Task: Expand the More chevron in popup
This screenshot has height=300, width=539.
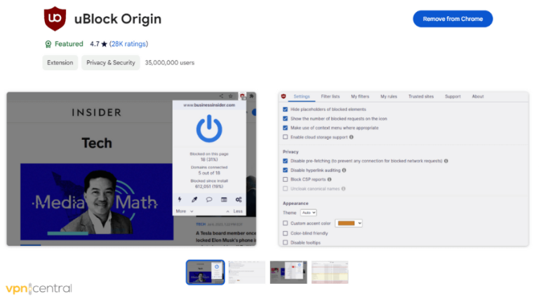Action: [192, 211]
